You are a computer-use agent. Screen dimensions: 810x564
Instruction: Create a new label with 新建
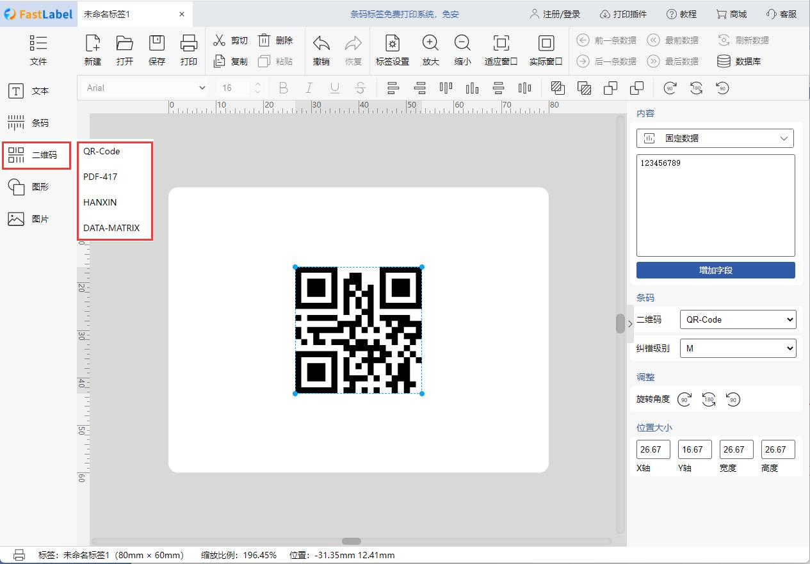click(x=93, y=51)
